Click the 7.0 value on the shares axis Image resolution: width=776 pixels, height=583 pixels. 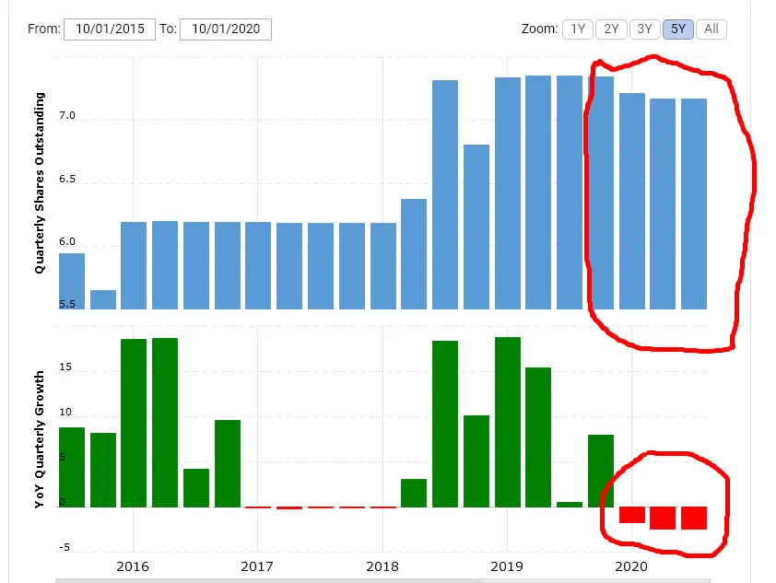tap(66, 116)
